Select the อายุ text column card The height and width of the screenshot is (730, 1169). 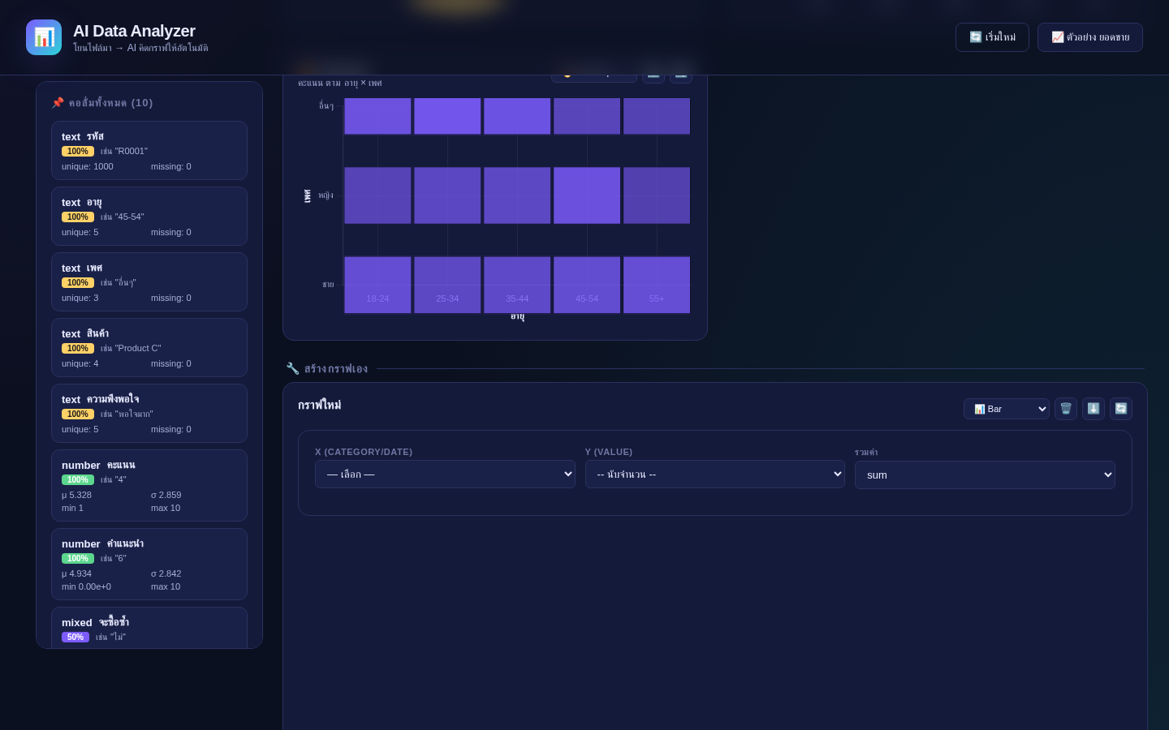click(x=149, y=217)
